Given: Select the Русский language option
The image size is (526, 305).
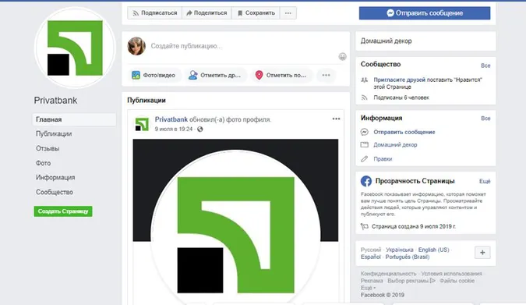Looking at the screenshot, I should (x=371, y=250).
